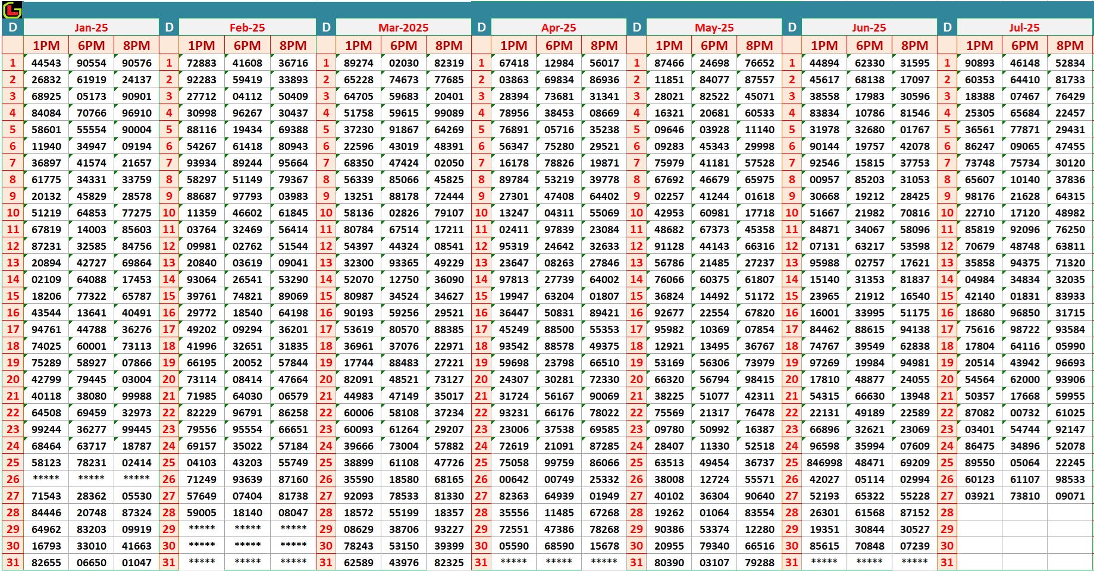This screenshot has width=1094, height=571.
Task: Select cell with value 82655
Action: [46, 563]
